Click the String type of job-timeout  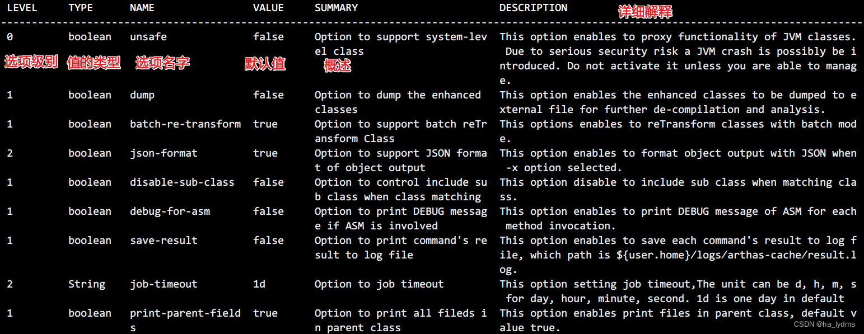pyautogui.click(x=87, y=284)
